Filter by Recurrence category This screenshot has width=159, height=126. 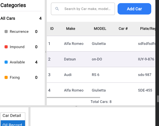pyautogui.click(x=19, y=32)
